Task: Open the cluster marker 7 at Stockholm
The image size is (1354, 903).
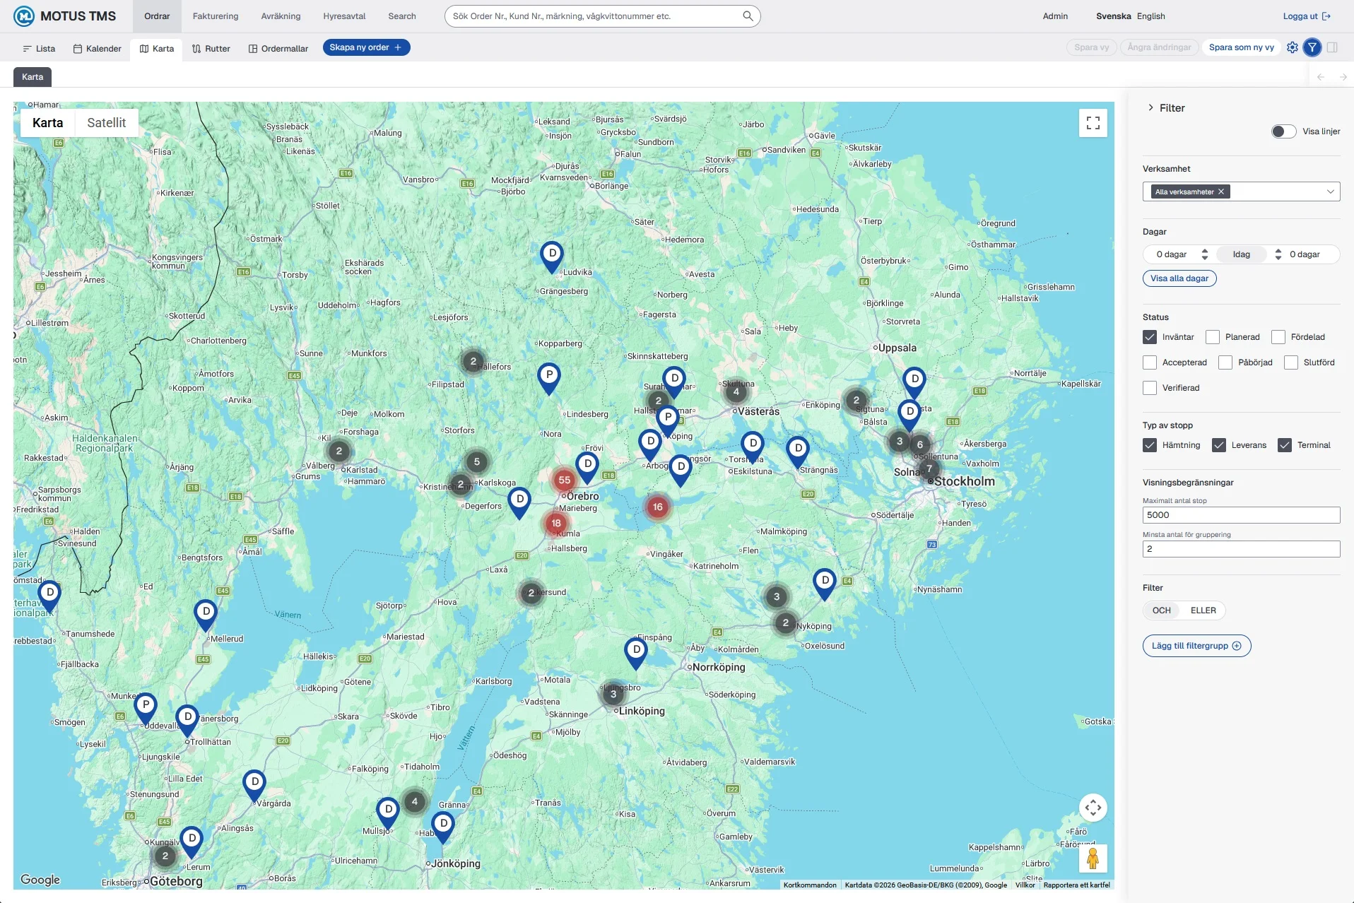Action: coord(930,468)
